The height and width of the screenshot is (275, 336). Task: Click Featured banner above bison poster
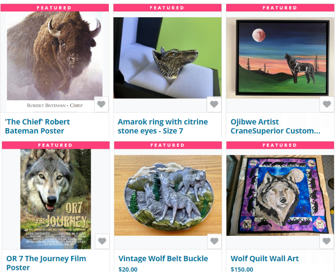[54, 8]
